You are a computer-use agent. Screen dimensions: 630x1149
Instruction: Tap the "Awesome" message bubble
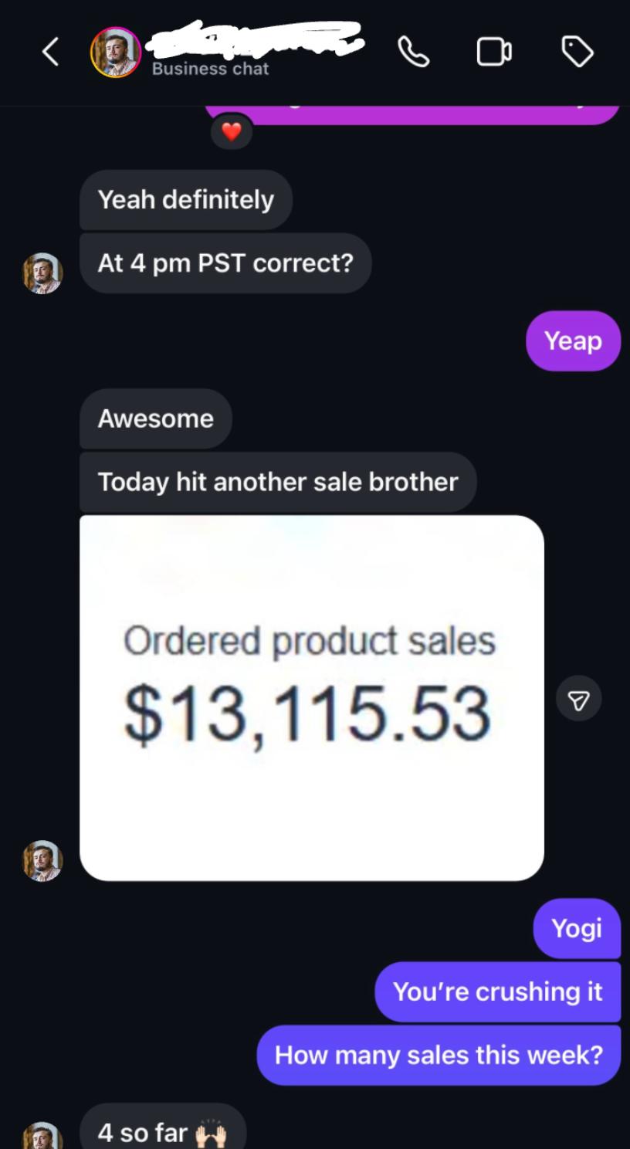(155, 419)
